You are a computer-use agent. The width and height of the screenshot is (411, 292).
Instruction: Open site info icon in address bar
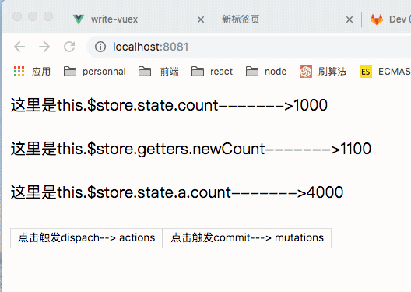click(x=100, y=47)
